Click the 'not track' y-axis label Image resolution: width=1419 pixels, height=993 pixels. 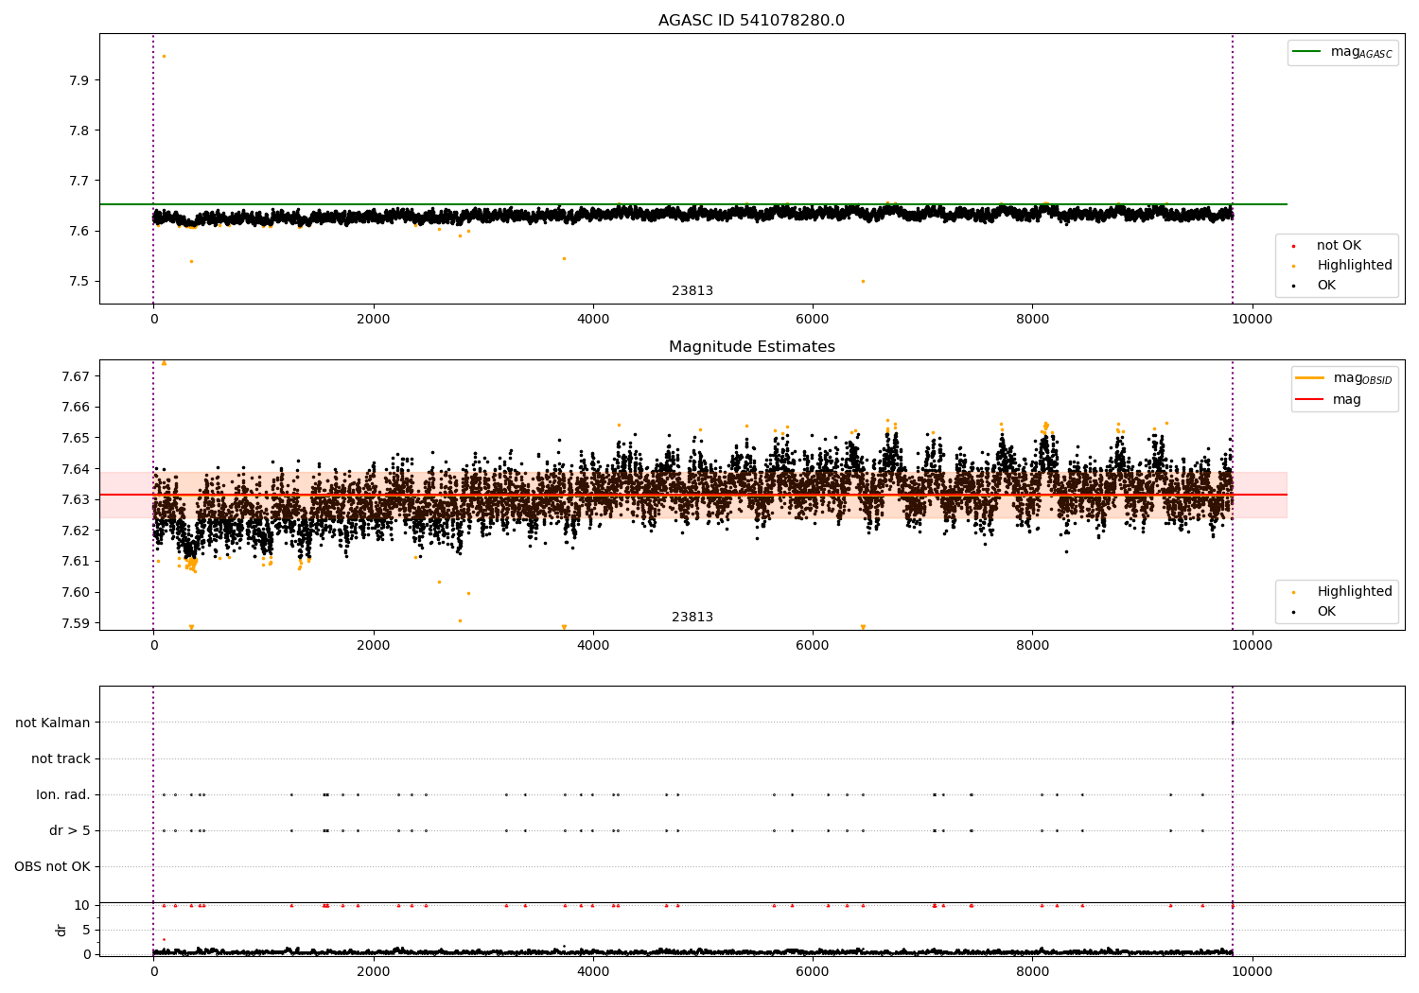[61, 758]
